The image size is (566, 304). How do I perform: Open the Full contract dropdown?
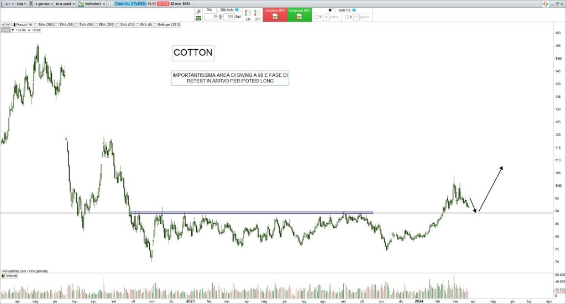(x=22, y=4)
